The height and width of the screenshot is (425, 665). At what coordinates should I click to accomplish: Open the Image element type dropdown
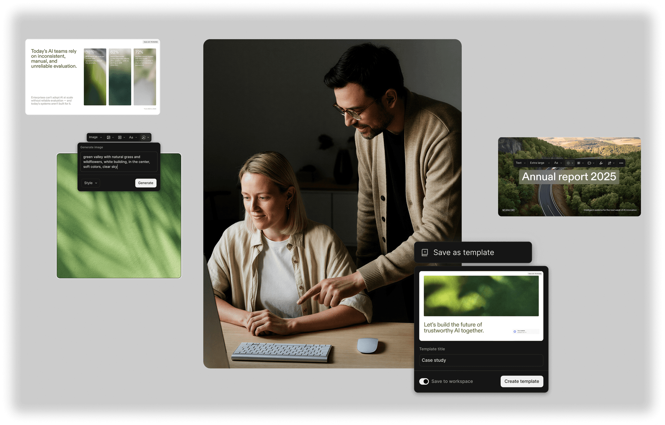point(95,137)
